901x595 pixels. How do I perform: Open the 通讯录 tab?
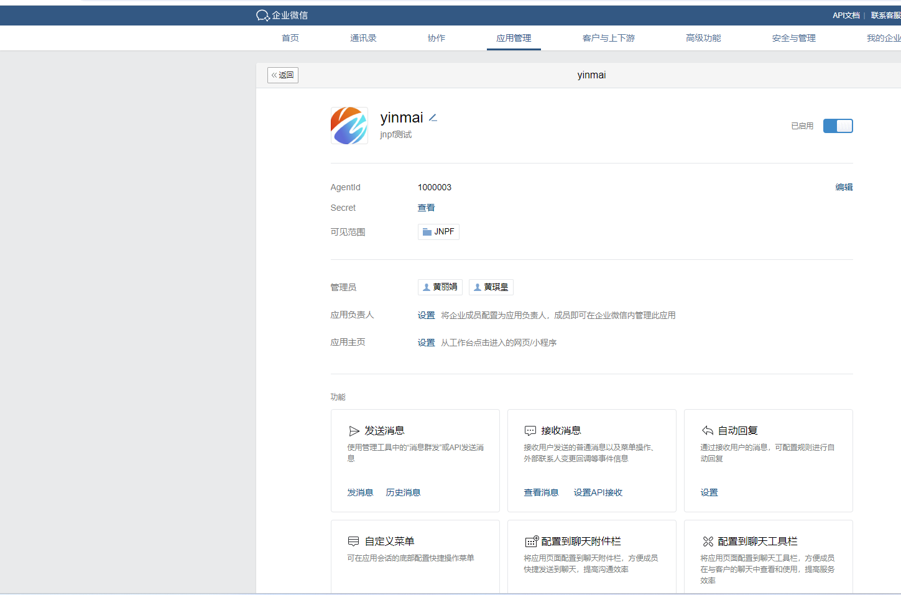click(x=363, y=39)
